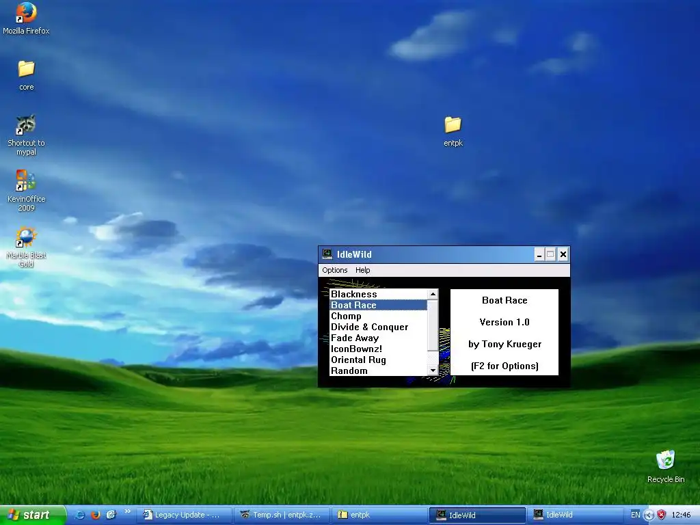Image resolution: width=700 pixels, height=525 pixels.
Task: Click the red security shield tray icon
Action: (662, 515)
